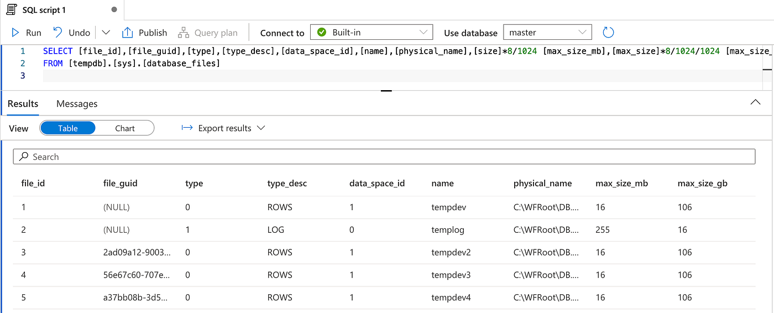Expand the more actions chevron after Undo
The width and height of the screenshot is (774, 313).
tap(106, 33)
